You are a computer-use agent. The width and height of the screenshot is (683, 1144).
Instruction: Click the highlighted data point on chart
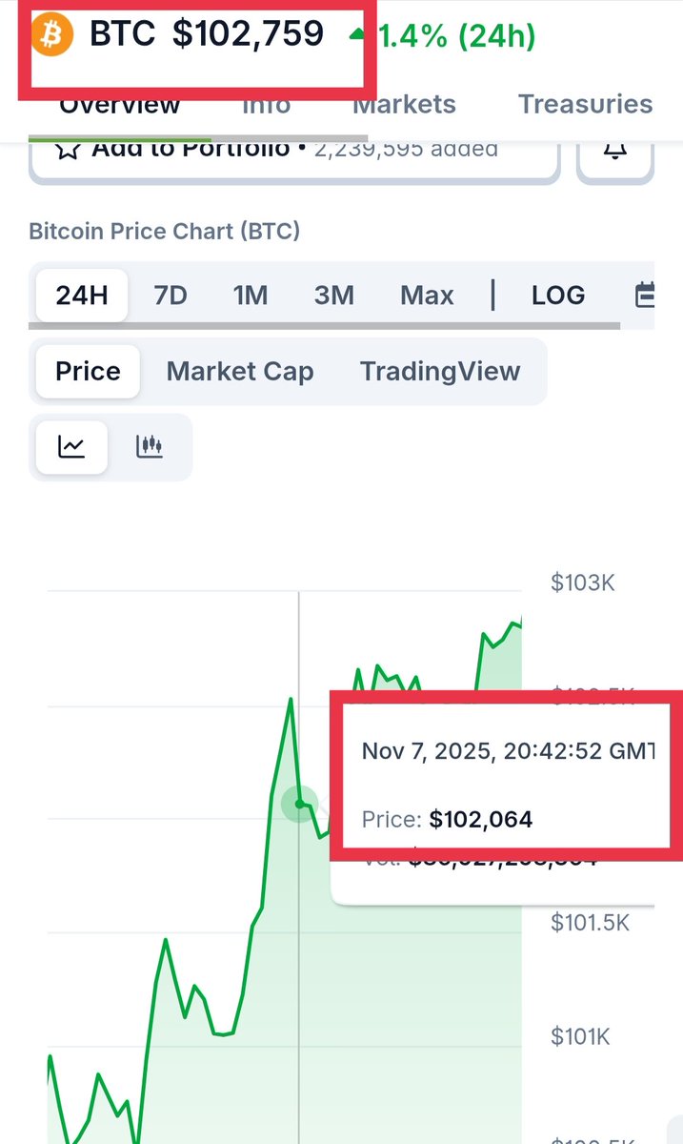pos(299,804)
